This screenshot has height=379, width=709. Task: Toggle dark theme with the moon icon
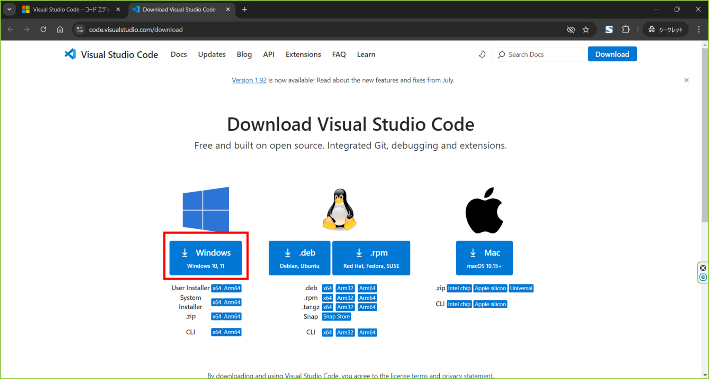click(482, 54)
